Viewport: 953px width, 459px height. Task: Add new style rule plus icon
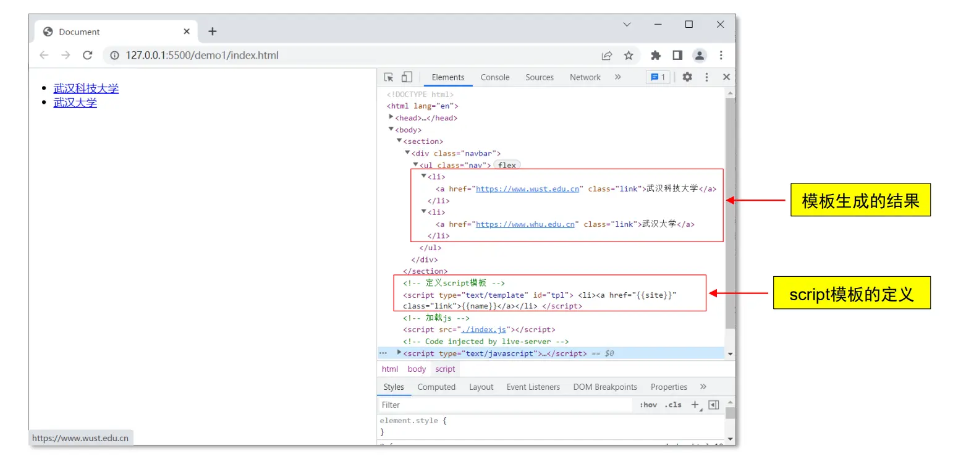coord(695,405)
